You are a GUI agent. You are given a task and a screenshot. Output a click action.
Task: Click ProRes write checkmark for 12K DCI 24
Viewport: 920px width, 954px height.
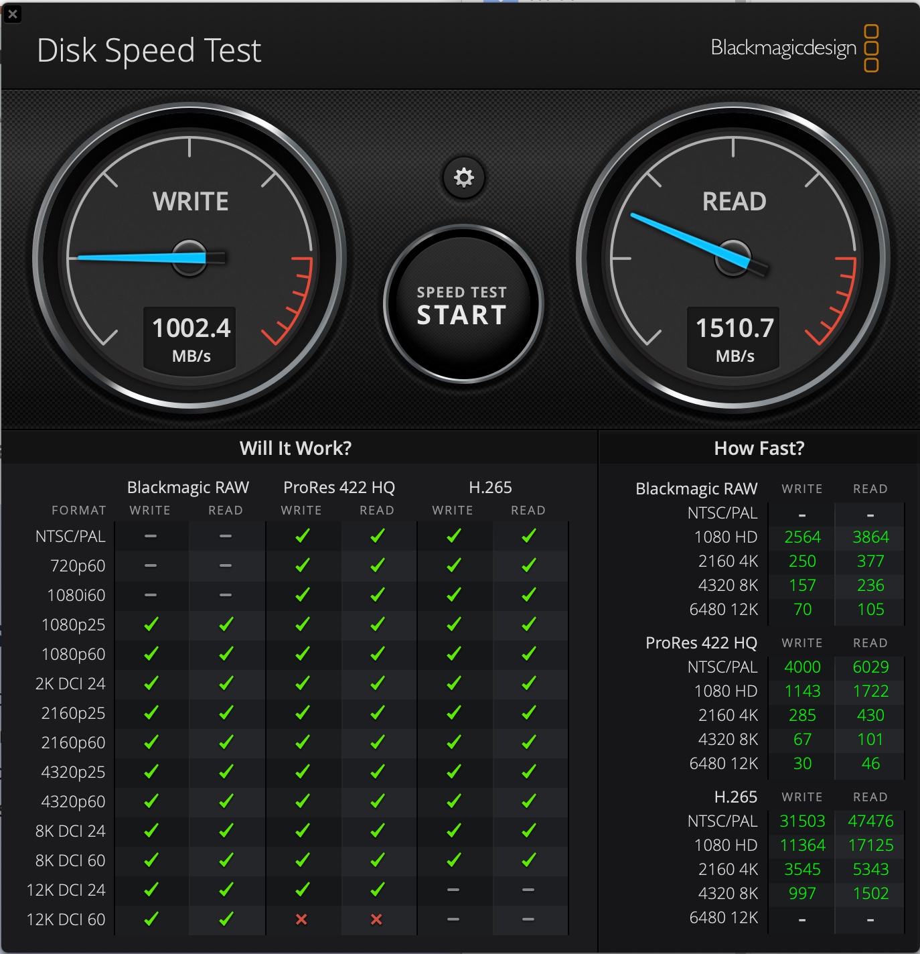[x=303, y=890]
